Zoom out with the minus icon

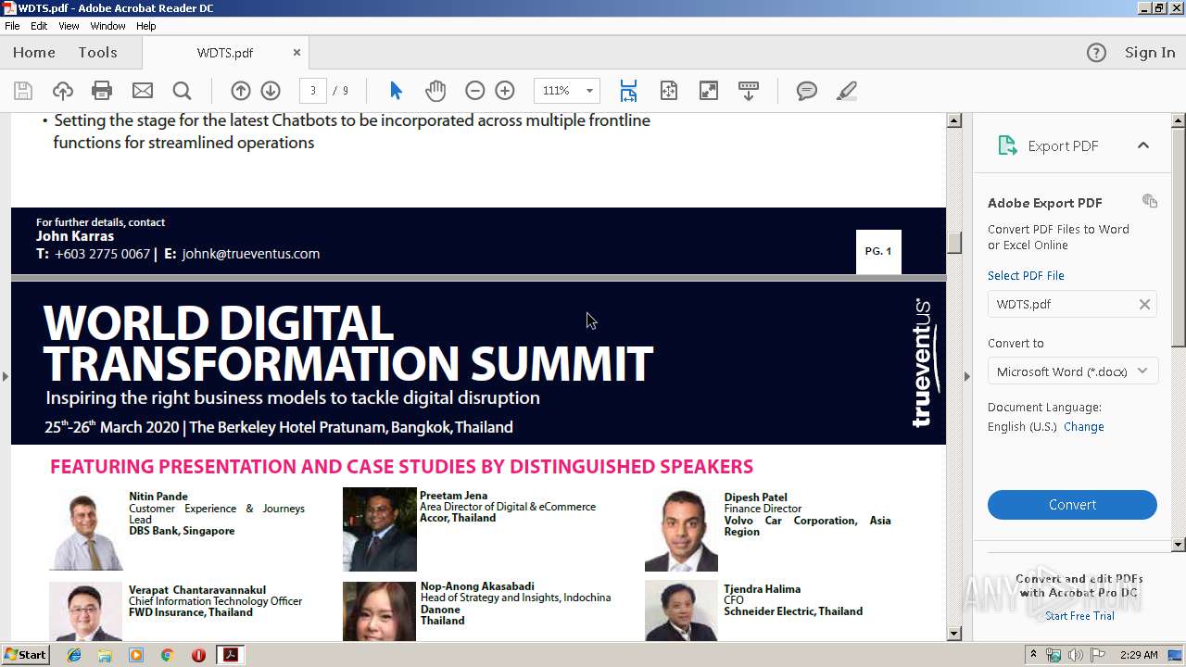pos(474,91)
